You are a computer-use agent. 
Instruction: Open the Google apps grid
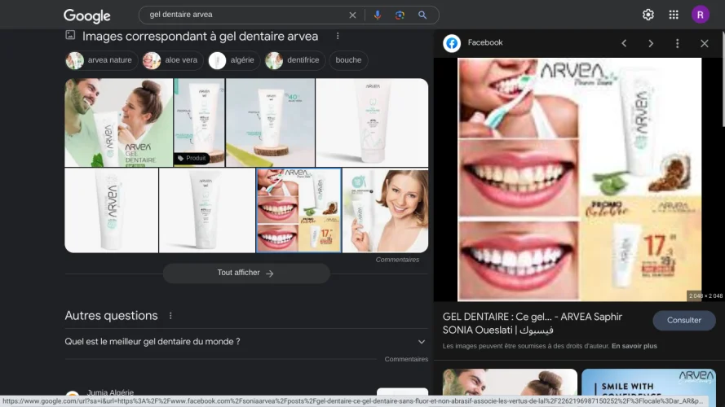(x=674, y=15)
